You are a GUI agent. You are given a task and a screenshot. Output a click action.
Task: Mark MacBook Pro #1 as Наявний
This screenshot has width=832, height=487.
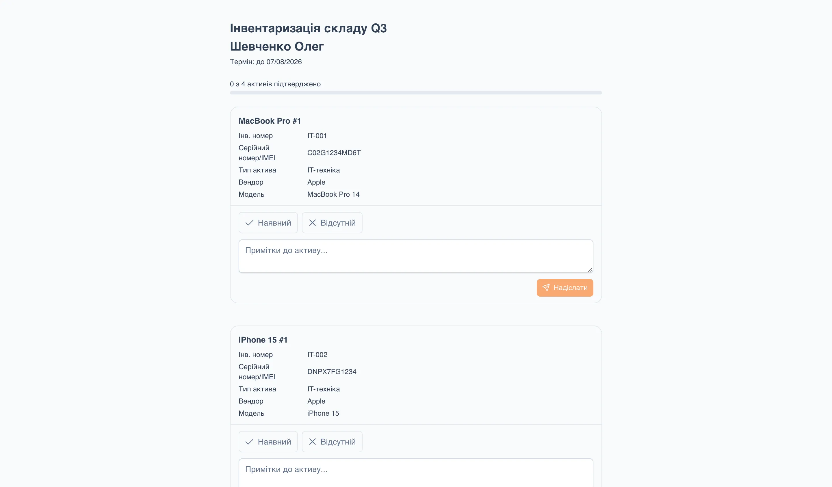click(268, 223)
